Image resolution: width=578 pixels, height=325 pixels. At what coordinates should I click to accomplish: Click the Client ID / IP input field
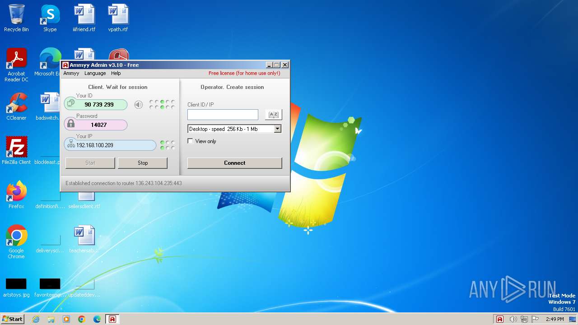223,115
